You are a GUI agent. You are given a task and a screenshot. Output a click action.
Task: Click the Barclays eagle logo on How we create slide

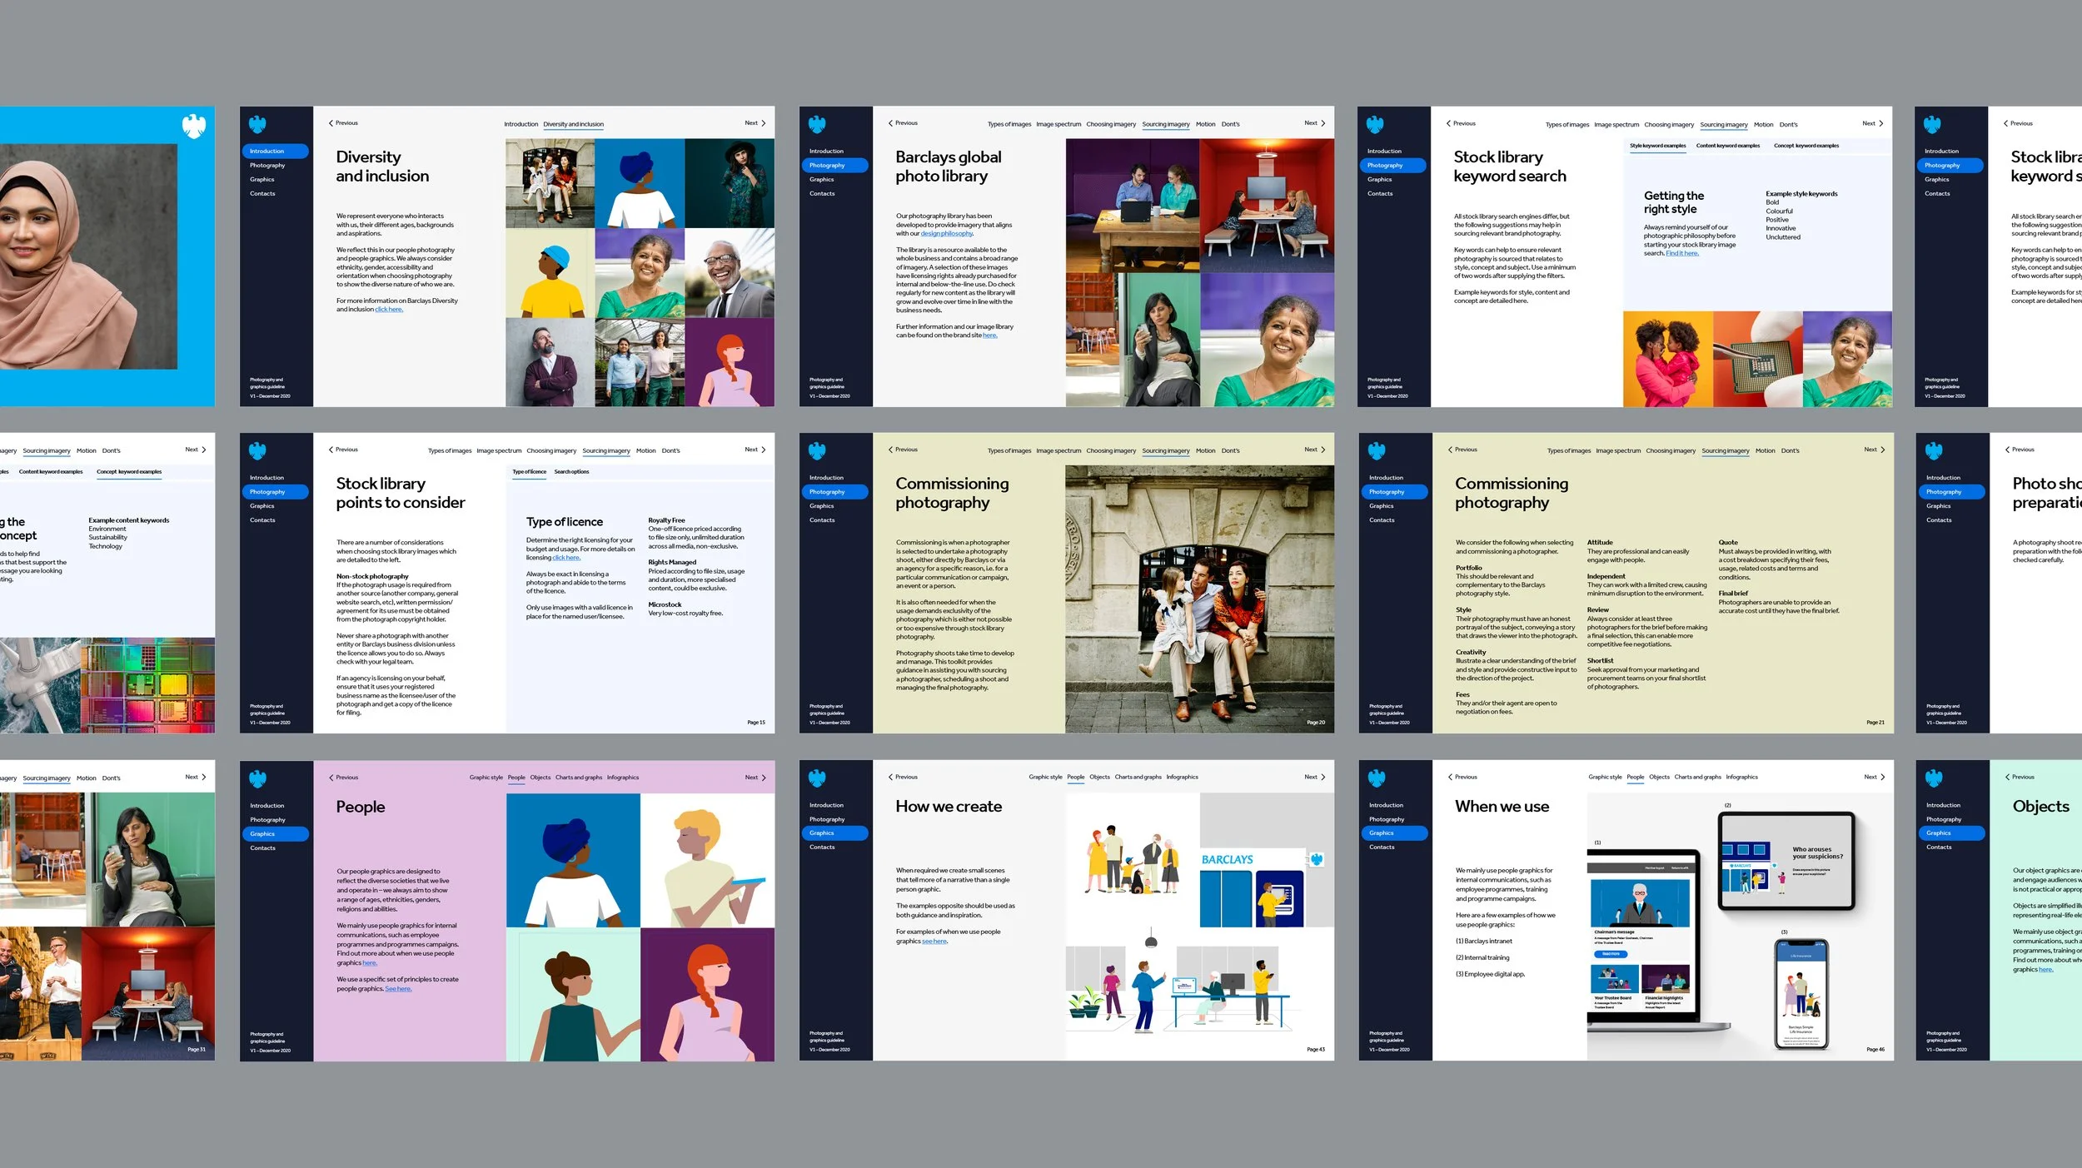[x=817, y=778]
